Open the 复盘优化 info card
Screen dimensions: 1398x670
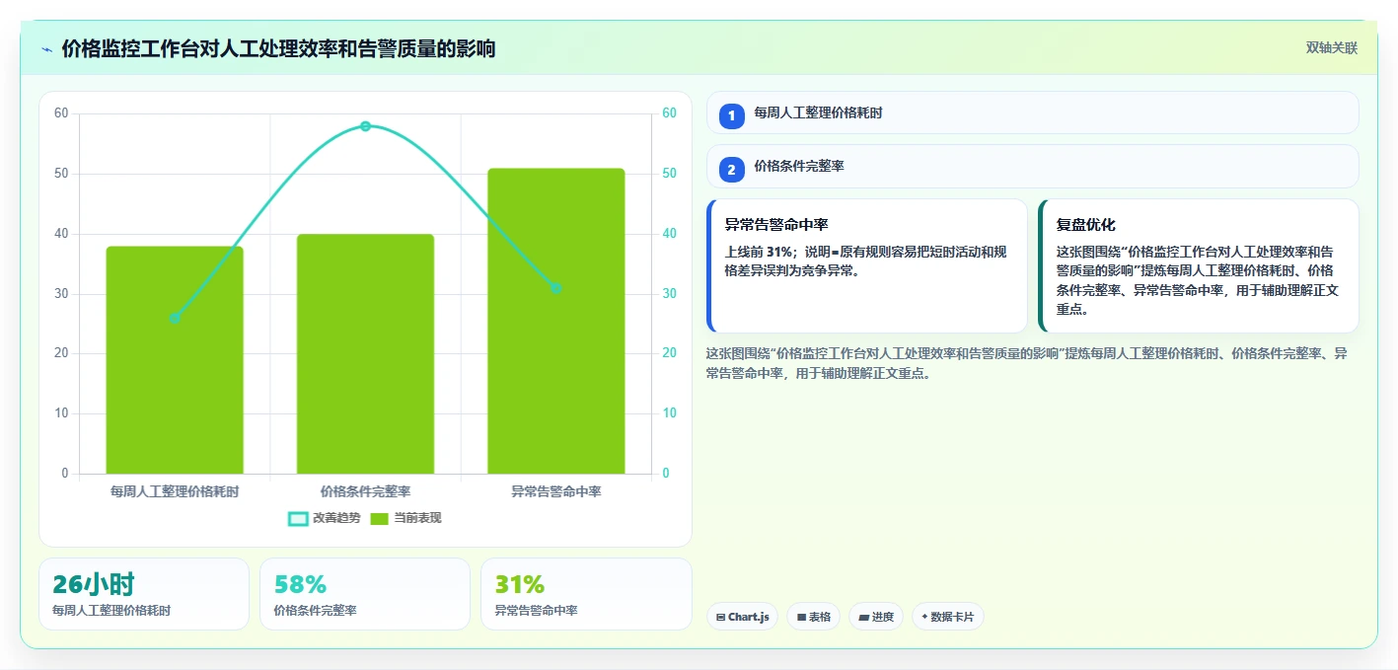pyautogui.click(x=1199, y=266)
